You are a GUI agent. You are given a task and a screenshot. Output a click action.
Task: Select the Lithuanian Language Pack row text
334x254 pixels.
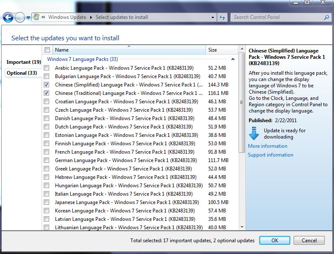[x=129, y=228]
